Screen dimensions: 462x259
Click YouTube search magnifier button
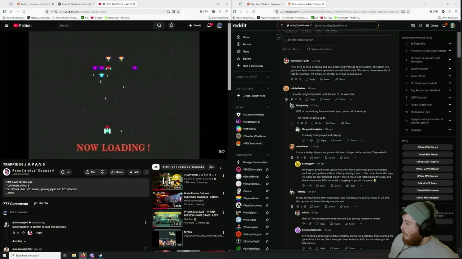[x=159, y=26]
